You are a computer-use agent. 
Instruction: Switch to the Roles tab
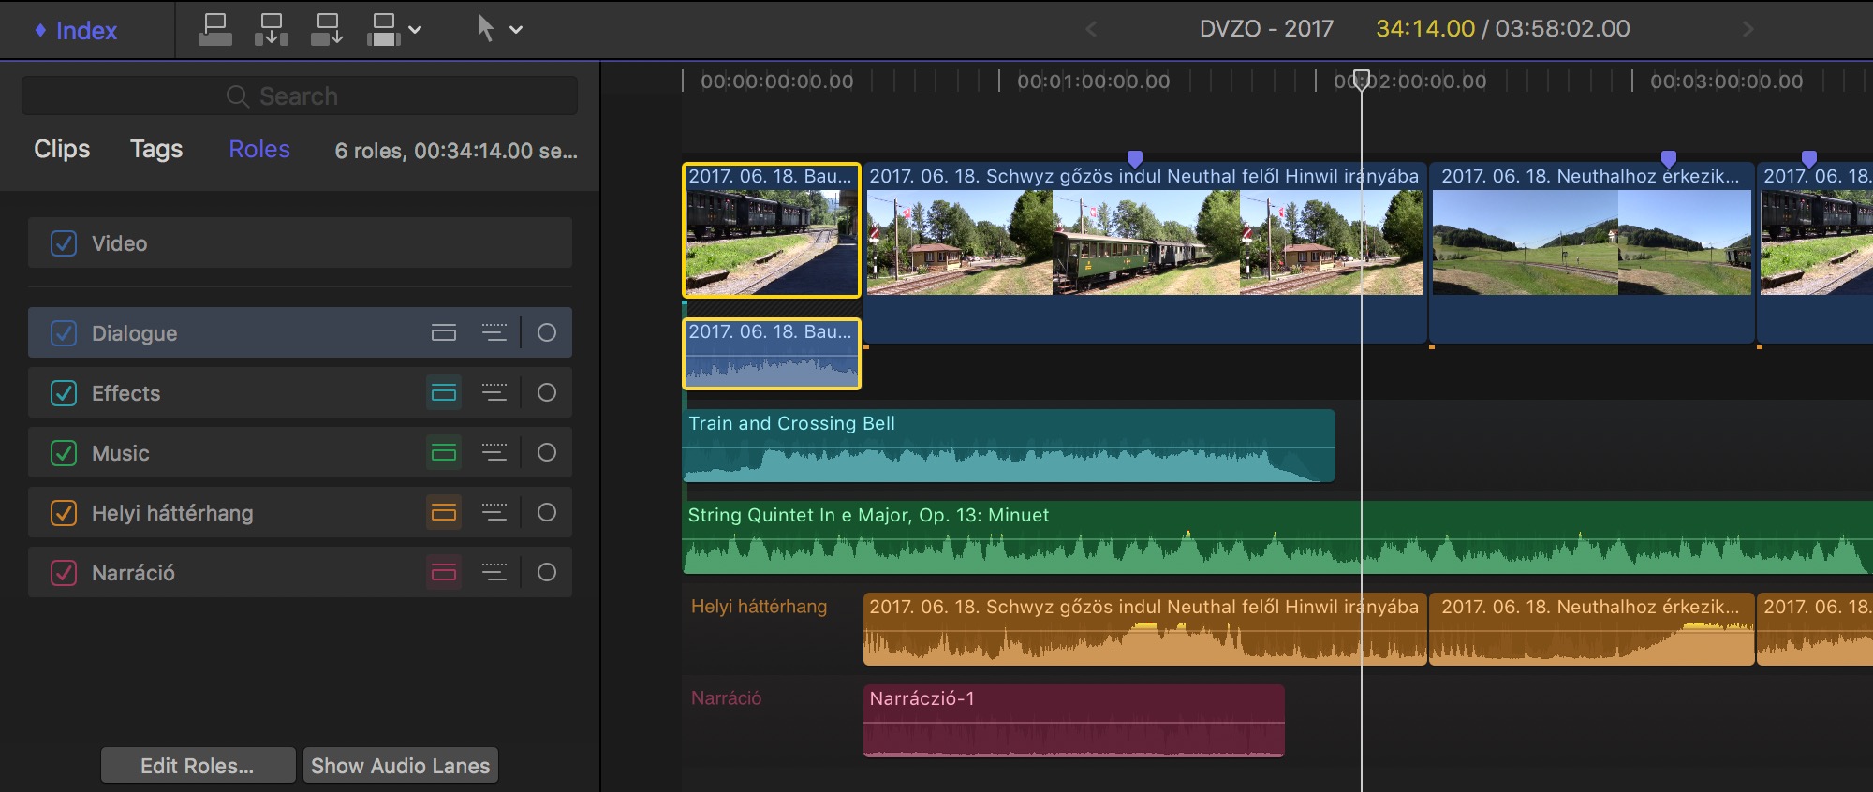coord(259,149)
